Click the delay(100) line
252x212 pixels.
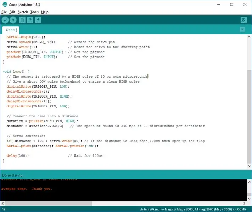pyautogui.click(x=18, y=155)
